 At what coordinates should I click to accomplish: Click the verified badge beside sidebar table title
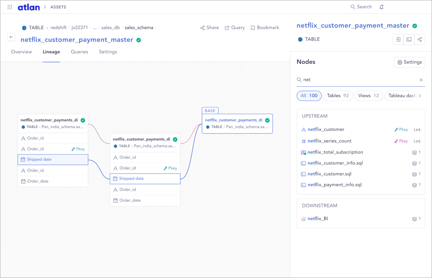coord(415,26)
